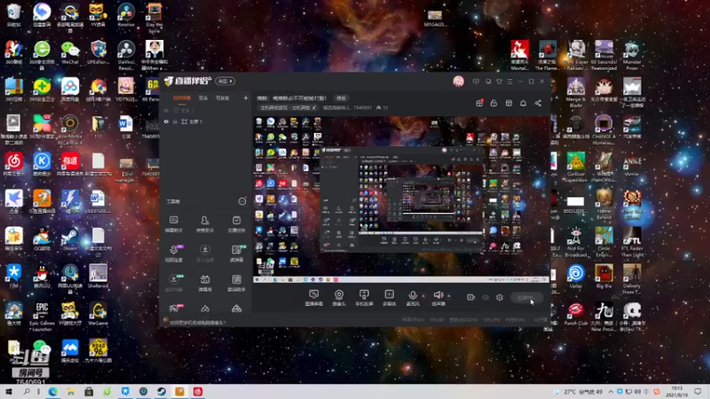Open the record video camcorder icon
710x399 pixels.
(x=471, y=297)
